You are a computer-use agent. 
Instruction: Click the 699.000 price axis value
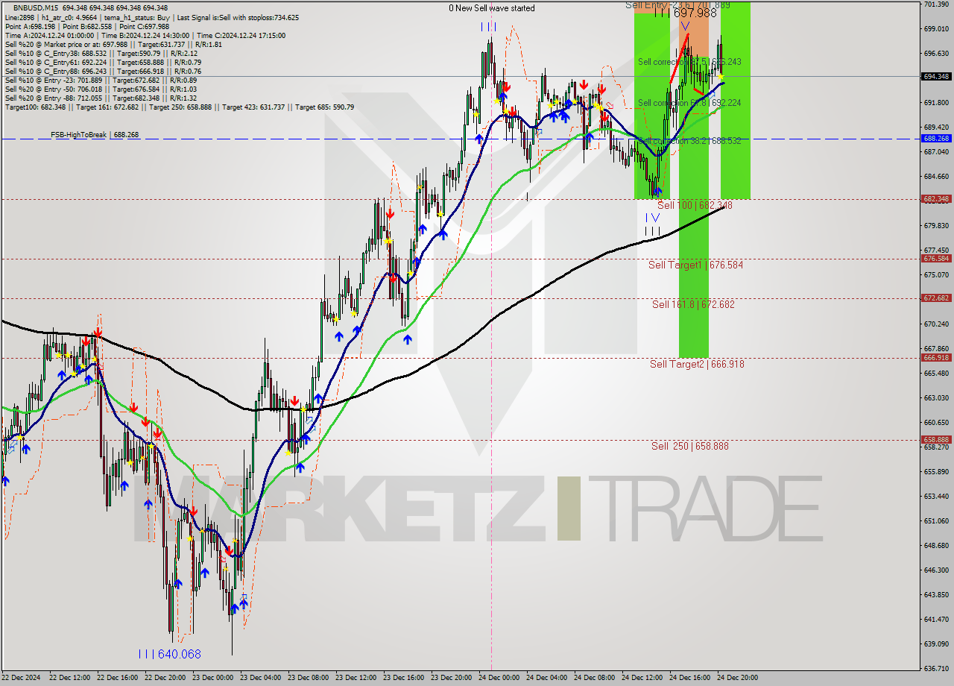[x=936, y=28]
